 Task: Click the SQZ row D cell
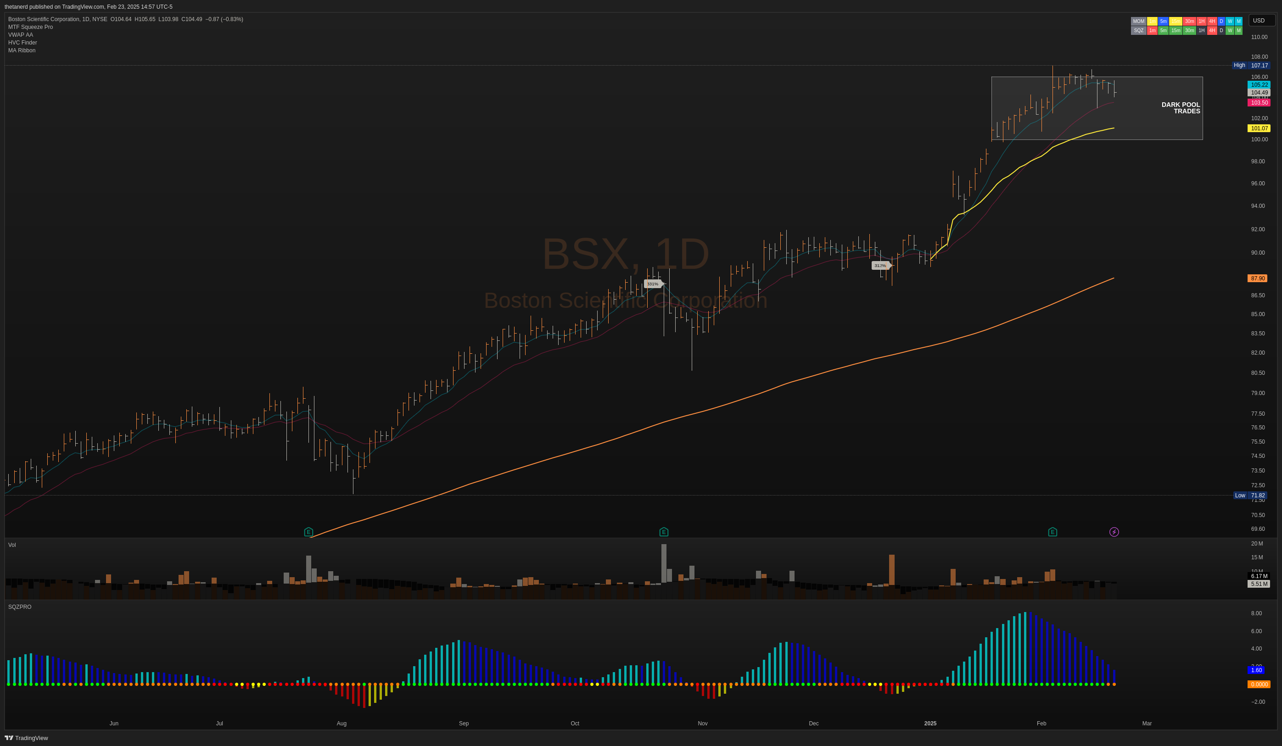tap(1221, 31)
